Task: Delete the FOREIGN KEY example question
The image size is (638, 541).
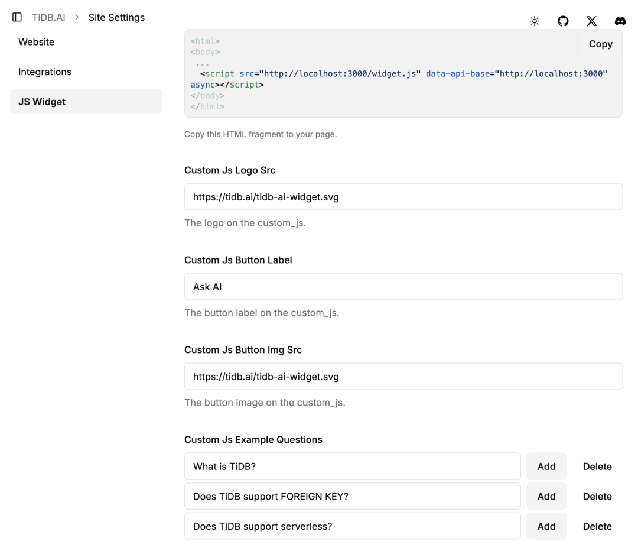Action: [x=597, y=497]
